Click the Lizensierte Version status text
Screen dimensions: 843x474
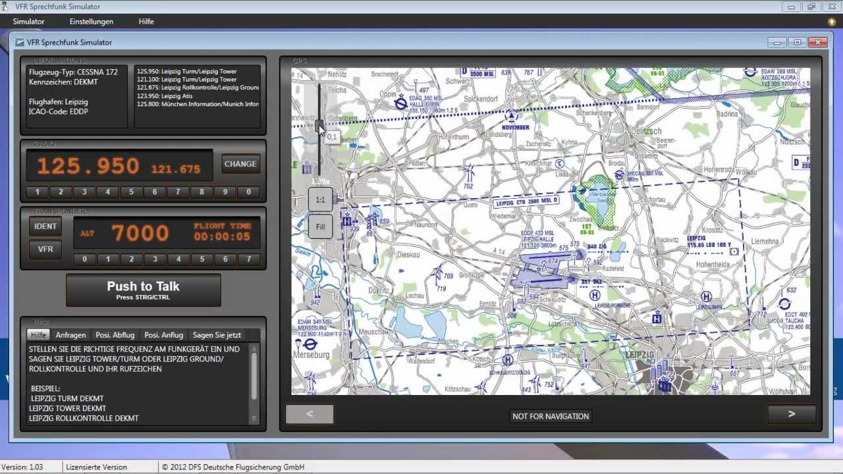pos(96,467)
